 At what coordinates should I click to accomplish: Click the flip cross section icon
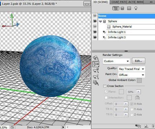[137, 98]
